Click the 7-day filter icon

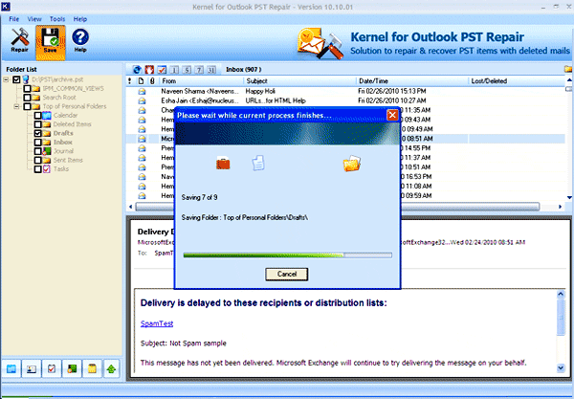[x=199, y=70]
